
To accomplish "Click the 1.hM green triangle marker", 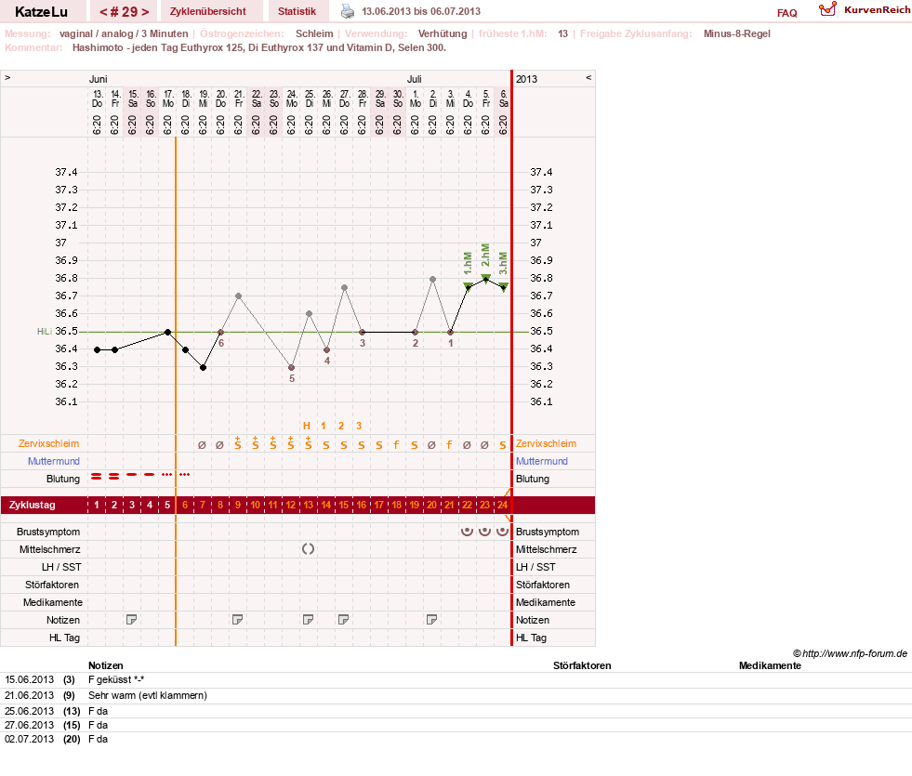I will [468, 285].
